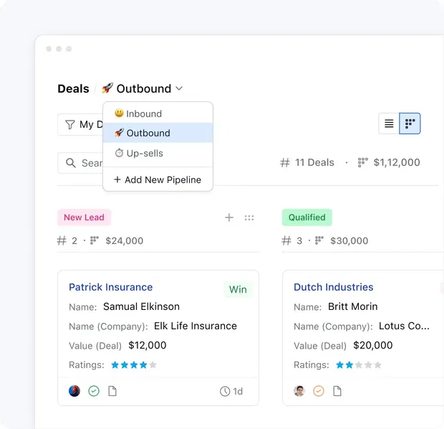Click value grid icon beside $1,12,000
Screen dimensions: 444x429
(x=363, y=163)
